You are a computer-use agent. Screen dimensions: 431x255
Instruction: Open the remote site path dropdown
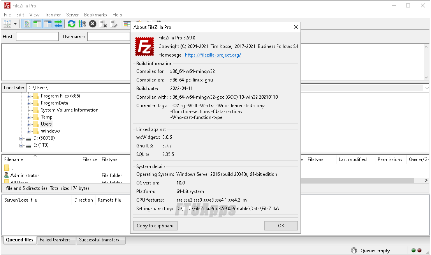[427, 88]
